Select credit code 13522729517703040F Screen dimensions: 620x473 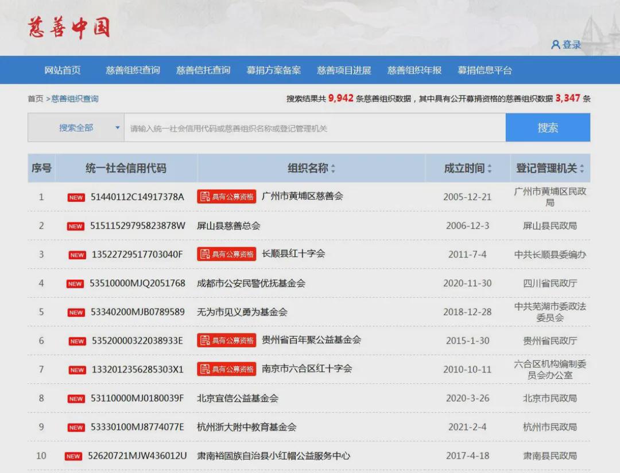coord(137,254)
